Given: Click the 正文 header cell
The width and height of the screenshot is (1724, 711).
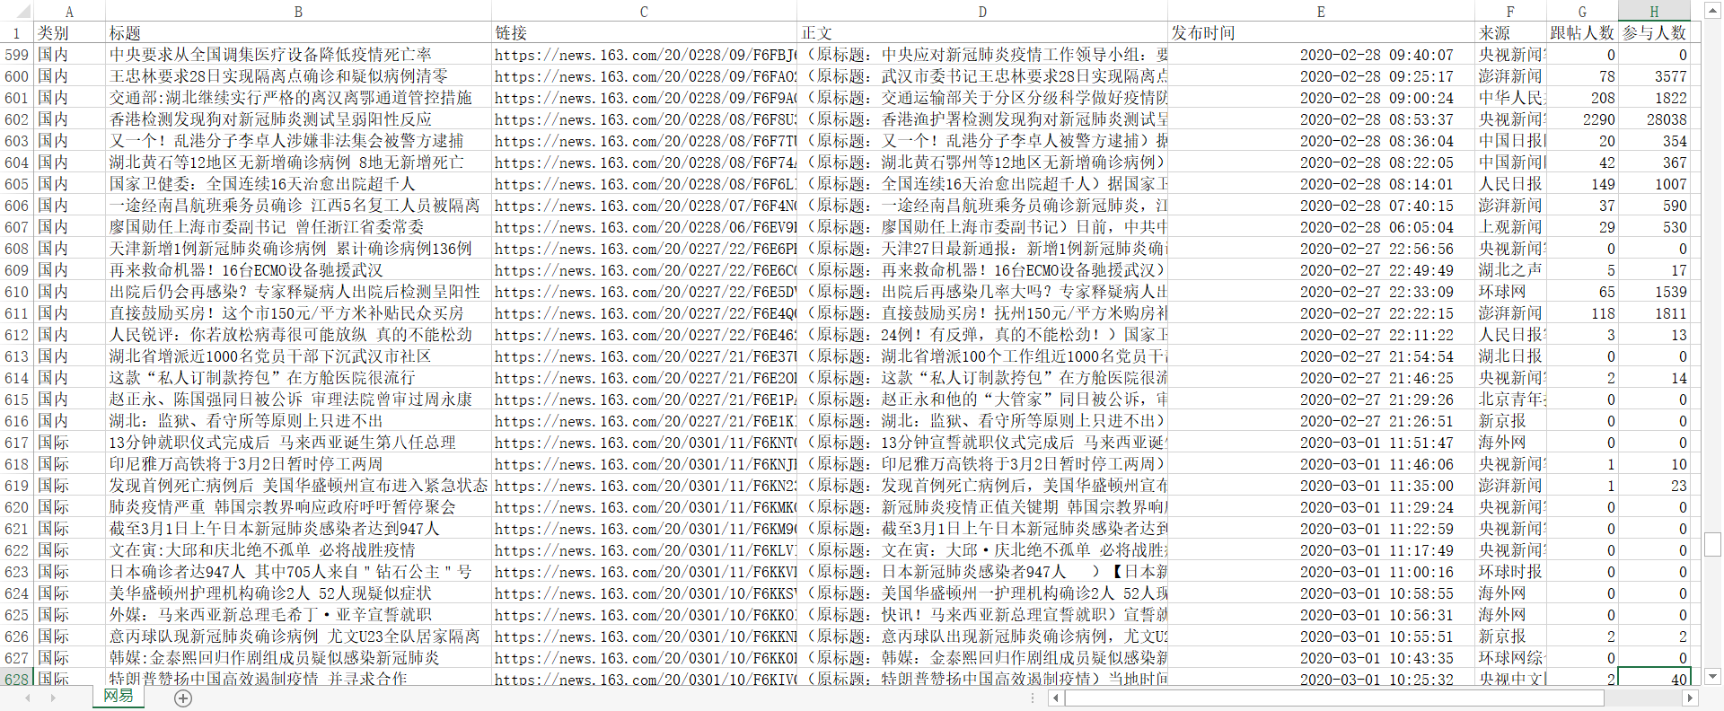Looking at the screenshot, I should click(x=982, y=33).
